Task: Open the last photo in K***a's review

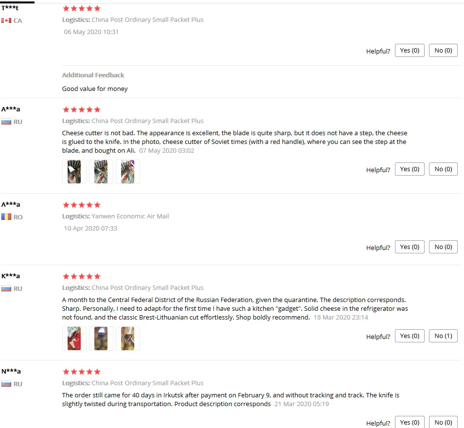Action: [x=128, y=339]
